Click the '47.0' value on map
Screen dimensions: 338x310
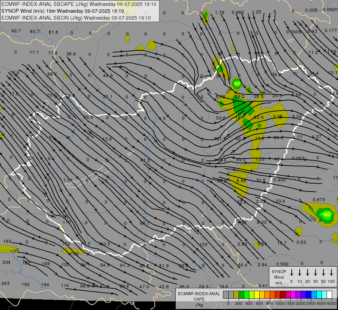click(144, 287)
